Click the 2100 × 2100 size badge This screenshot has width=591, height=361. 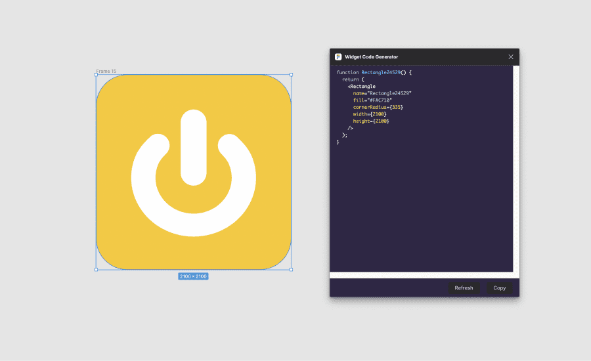click(193, 276)
